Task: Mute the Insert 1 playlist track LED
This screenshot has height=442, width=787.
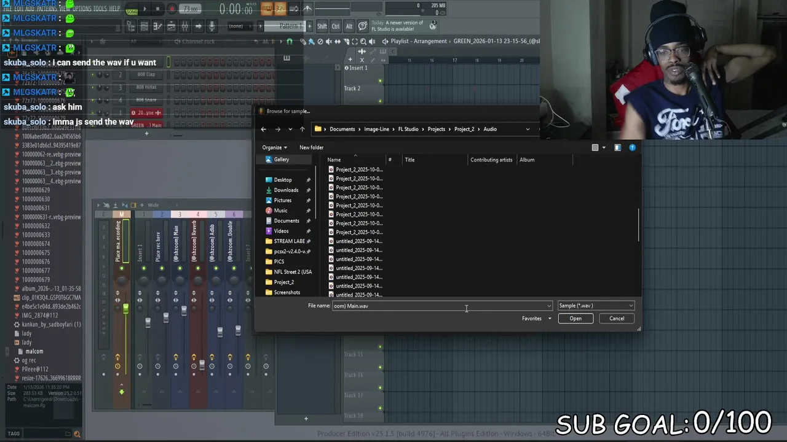Action: coord(380,80)
